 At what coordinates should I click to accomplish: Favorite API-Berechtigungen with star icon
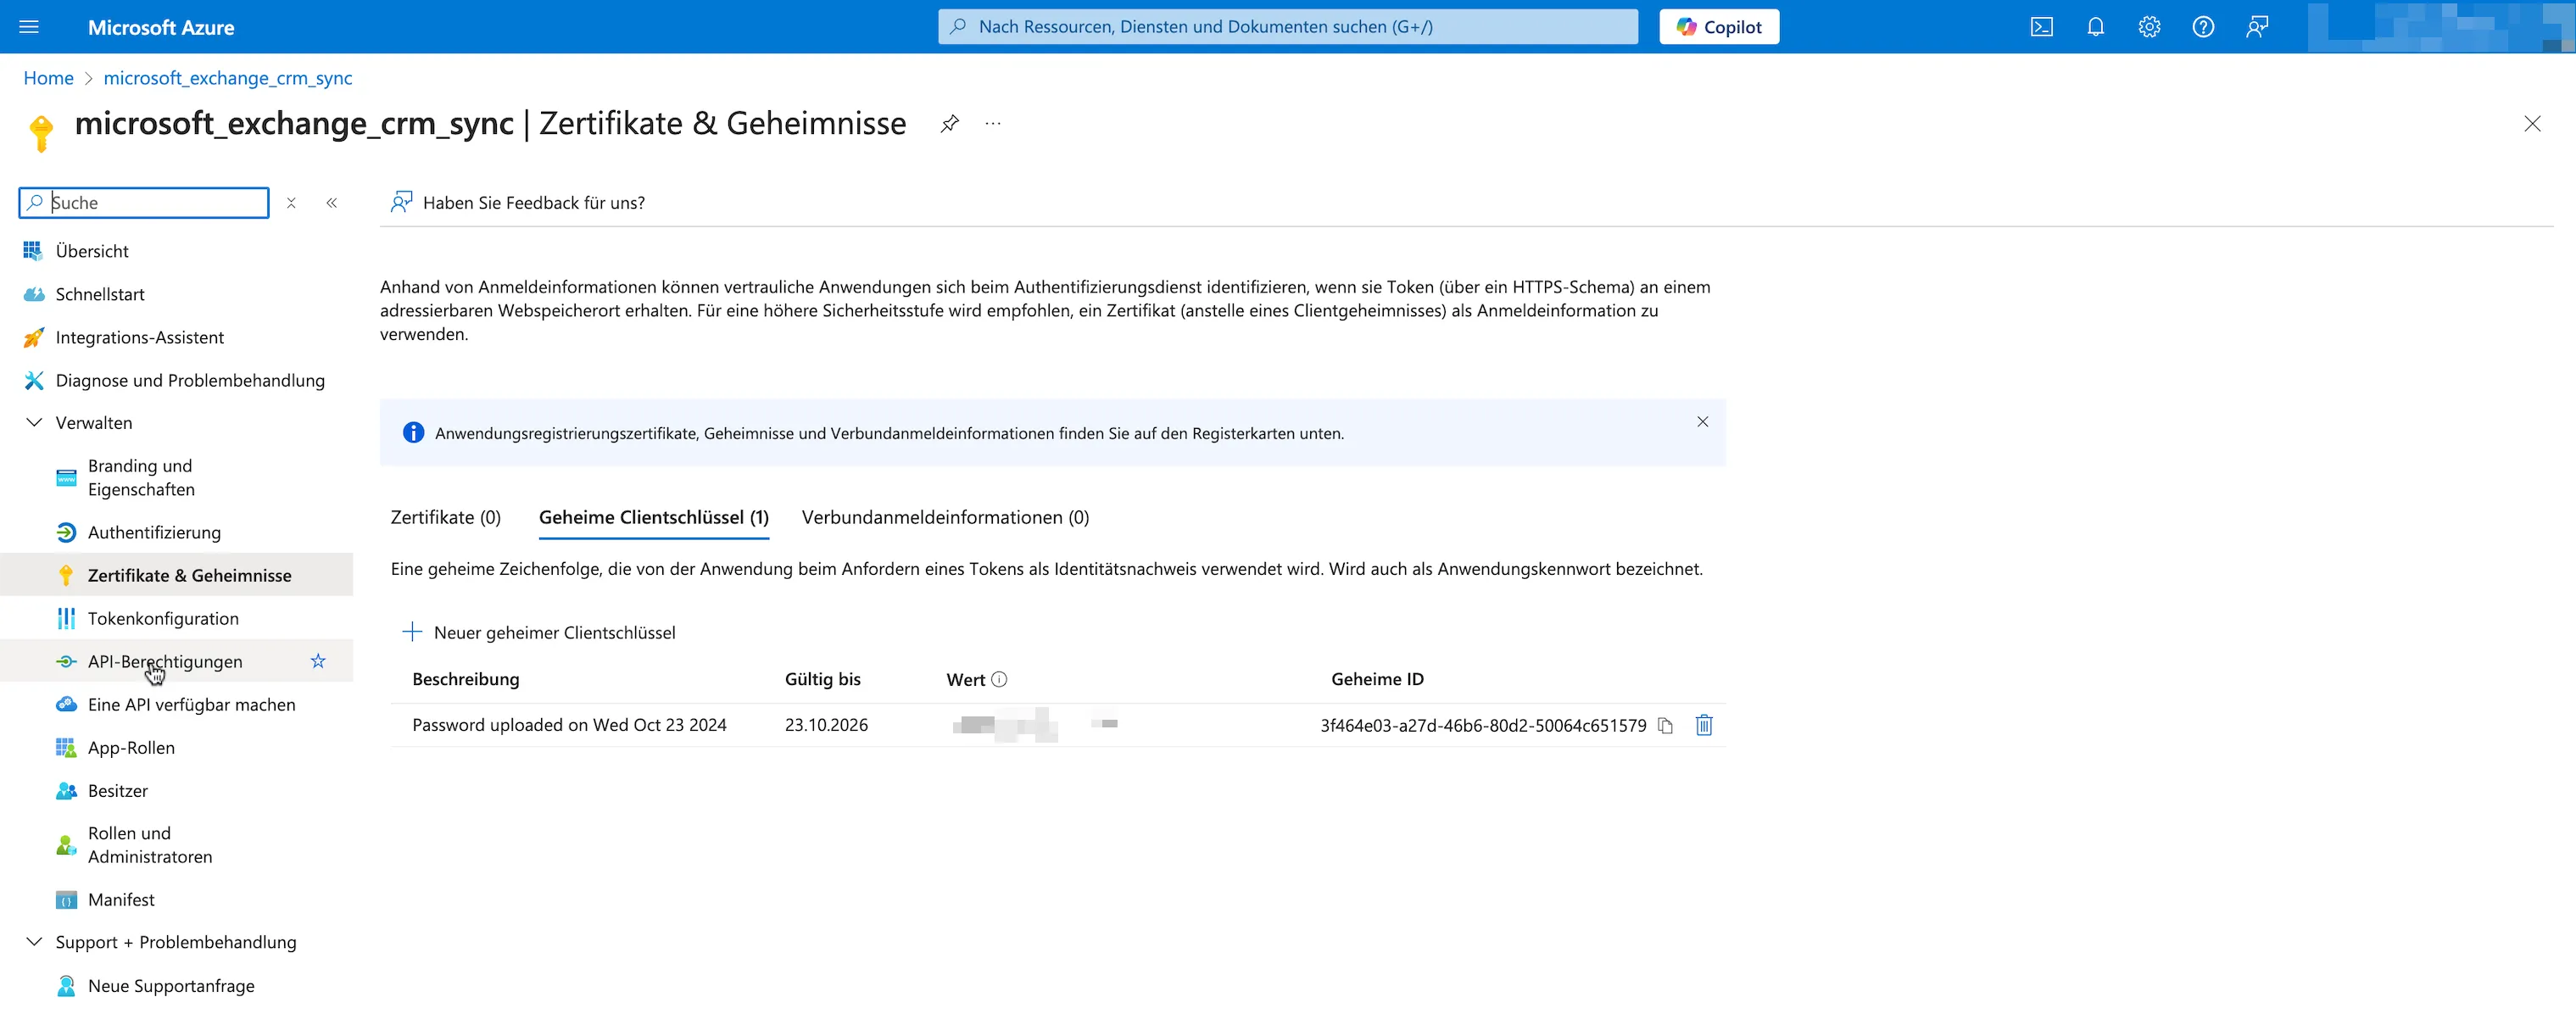pos(318,662)
